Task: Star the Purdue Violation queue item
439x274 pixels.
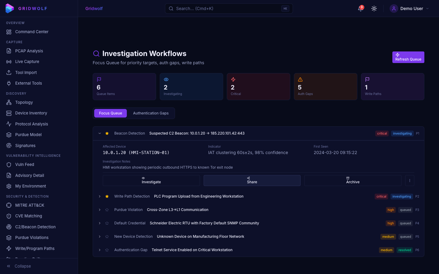Action: point(107,210)
